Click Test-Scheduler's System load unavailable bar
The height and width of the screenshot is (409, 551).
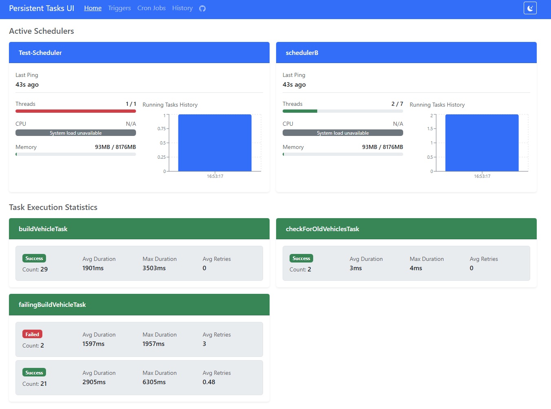pos(76,133)
